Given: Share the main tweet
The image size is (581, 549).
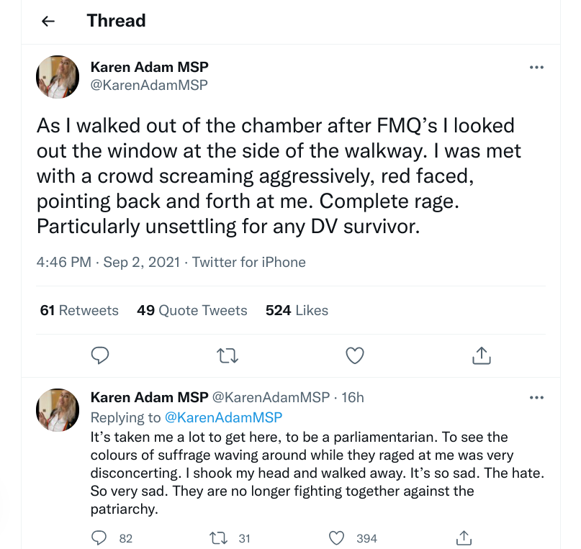Looking at the screenshot, I should pos(481,354).
